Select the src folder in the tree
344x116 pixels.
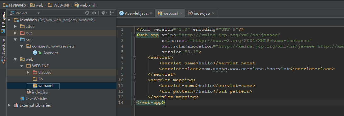[x=61, y=40]
